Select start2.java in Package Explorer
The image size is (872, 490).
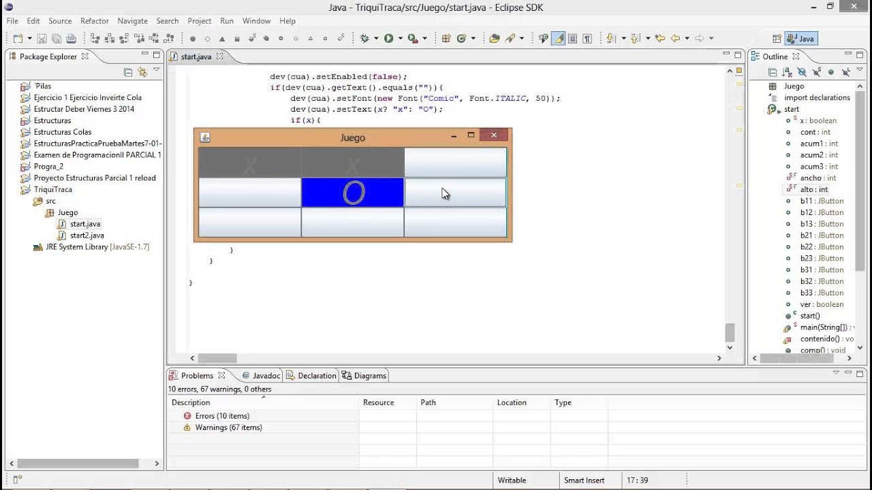pyautogui.click(x=87, y=235)
